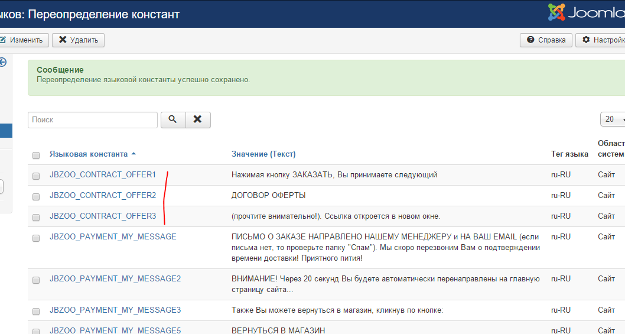The width and height of the screenshot is (625, 334).
Task: Clear search with the X button
Action: pyautogui.click(x=198, y=119)
